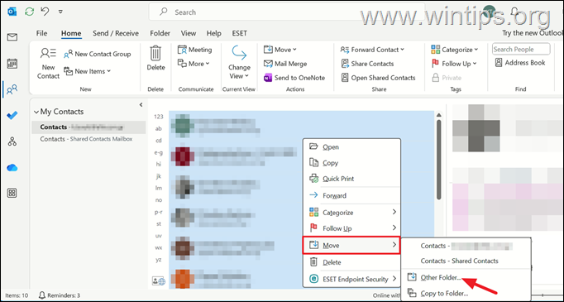Screen dimensions: 564x302
Task: Create a New Contact
Action: point(48,64)
